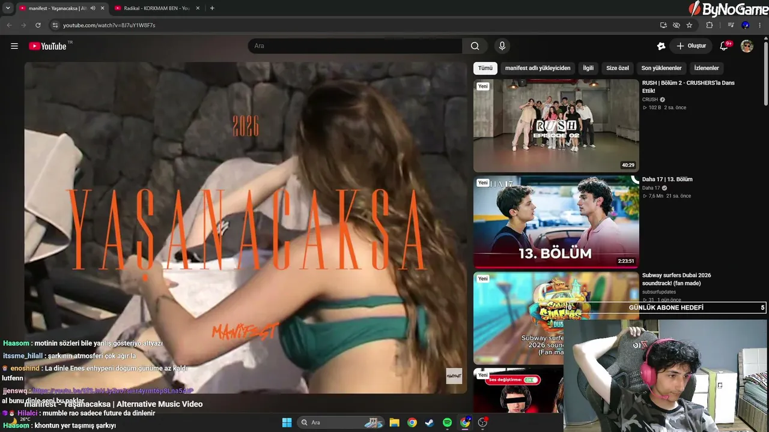Open Spotify from the taskbar
Screen dimensions: 769x432
click(447, 422)
